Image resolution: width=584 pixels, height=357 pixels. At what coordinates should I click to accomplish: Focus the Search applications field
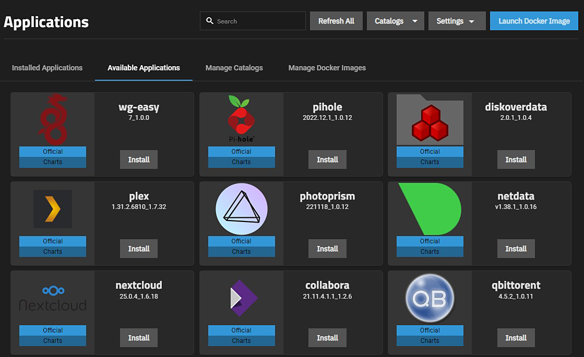pos(253,21)
